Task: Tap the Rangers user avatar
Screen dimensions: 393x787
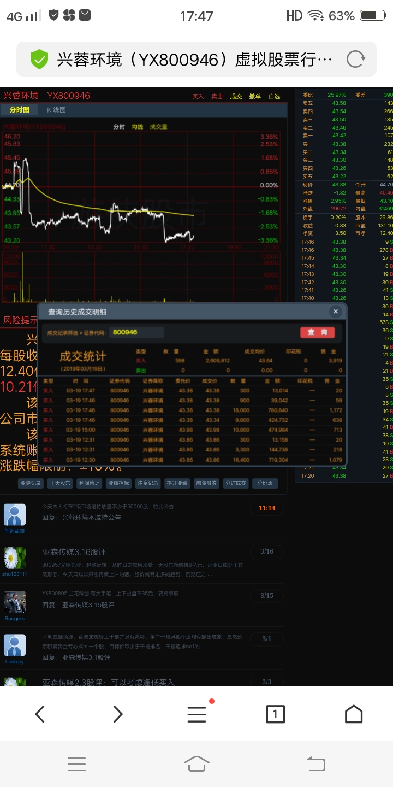Action: 15,602
